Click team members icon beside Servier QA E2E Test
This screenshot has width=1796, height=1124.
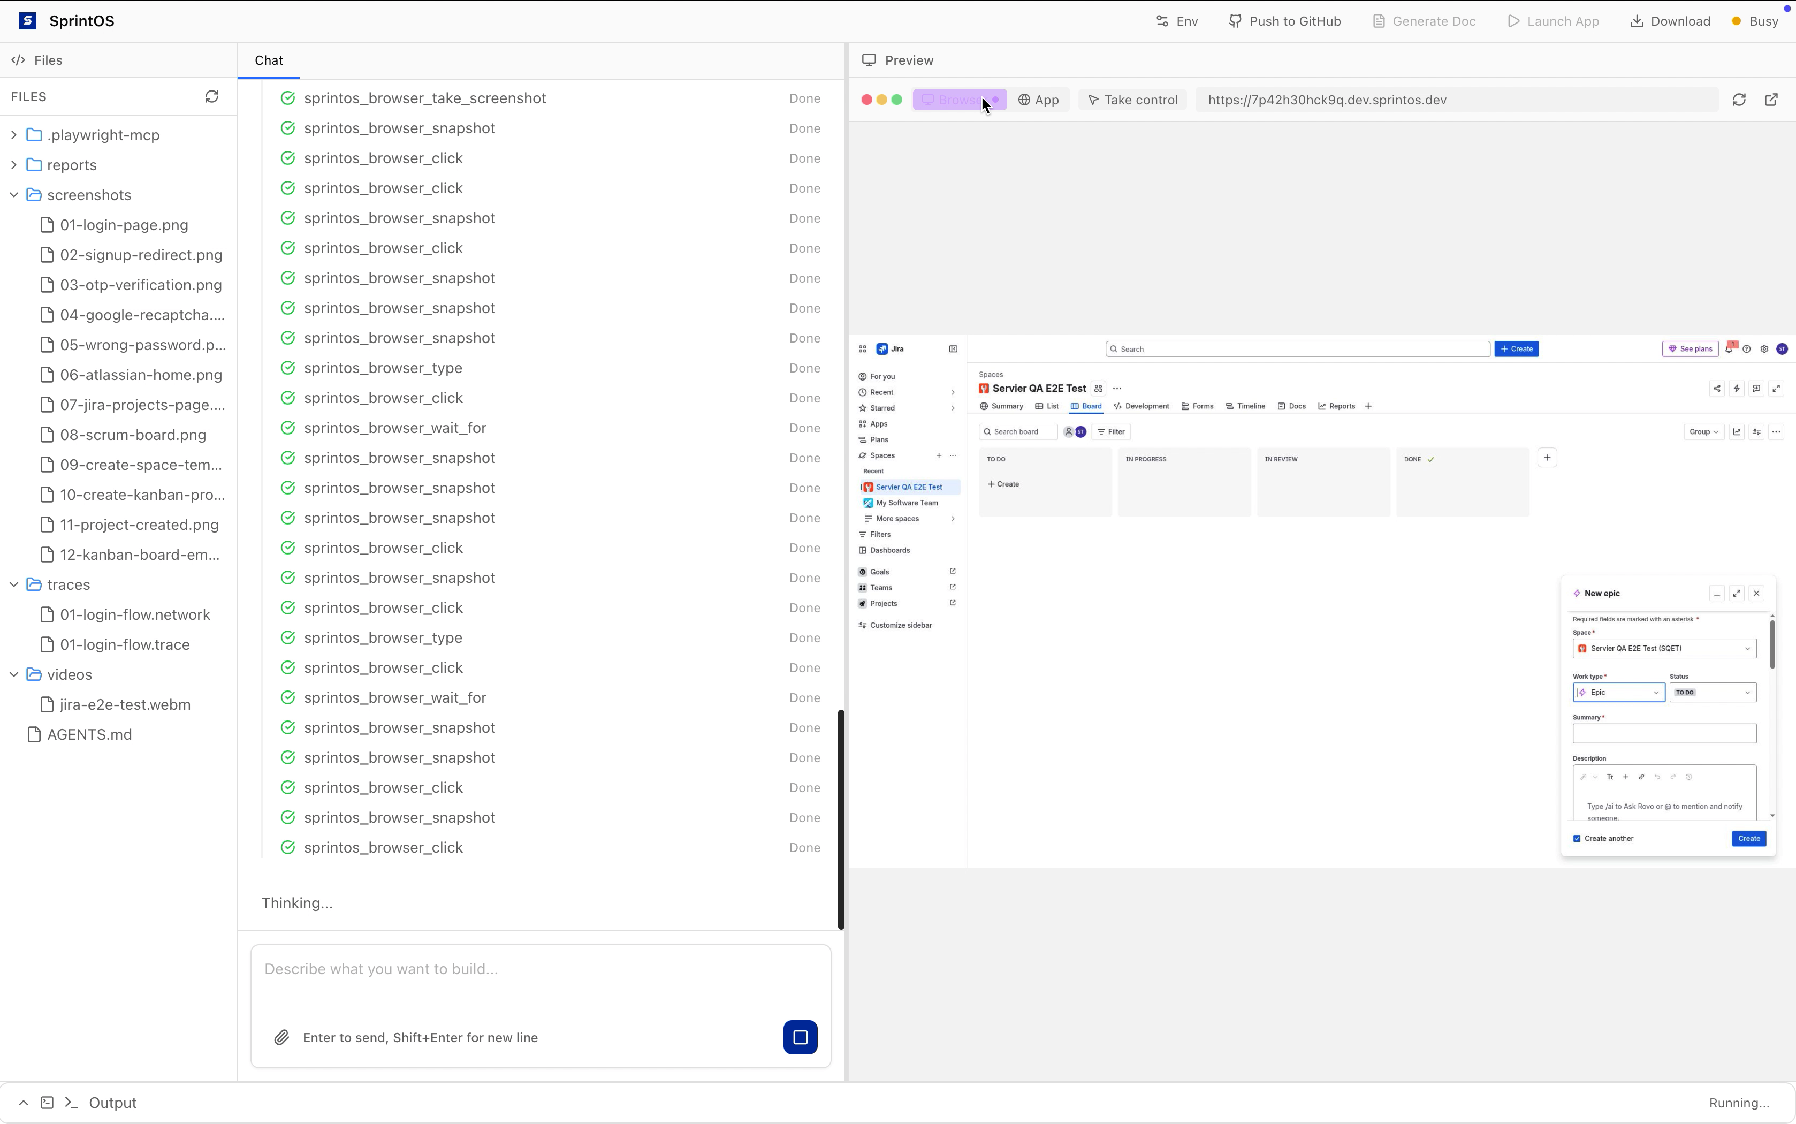click(x=1098, y=388)
